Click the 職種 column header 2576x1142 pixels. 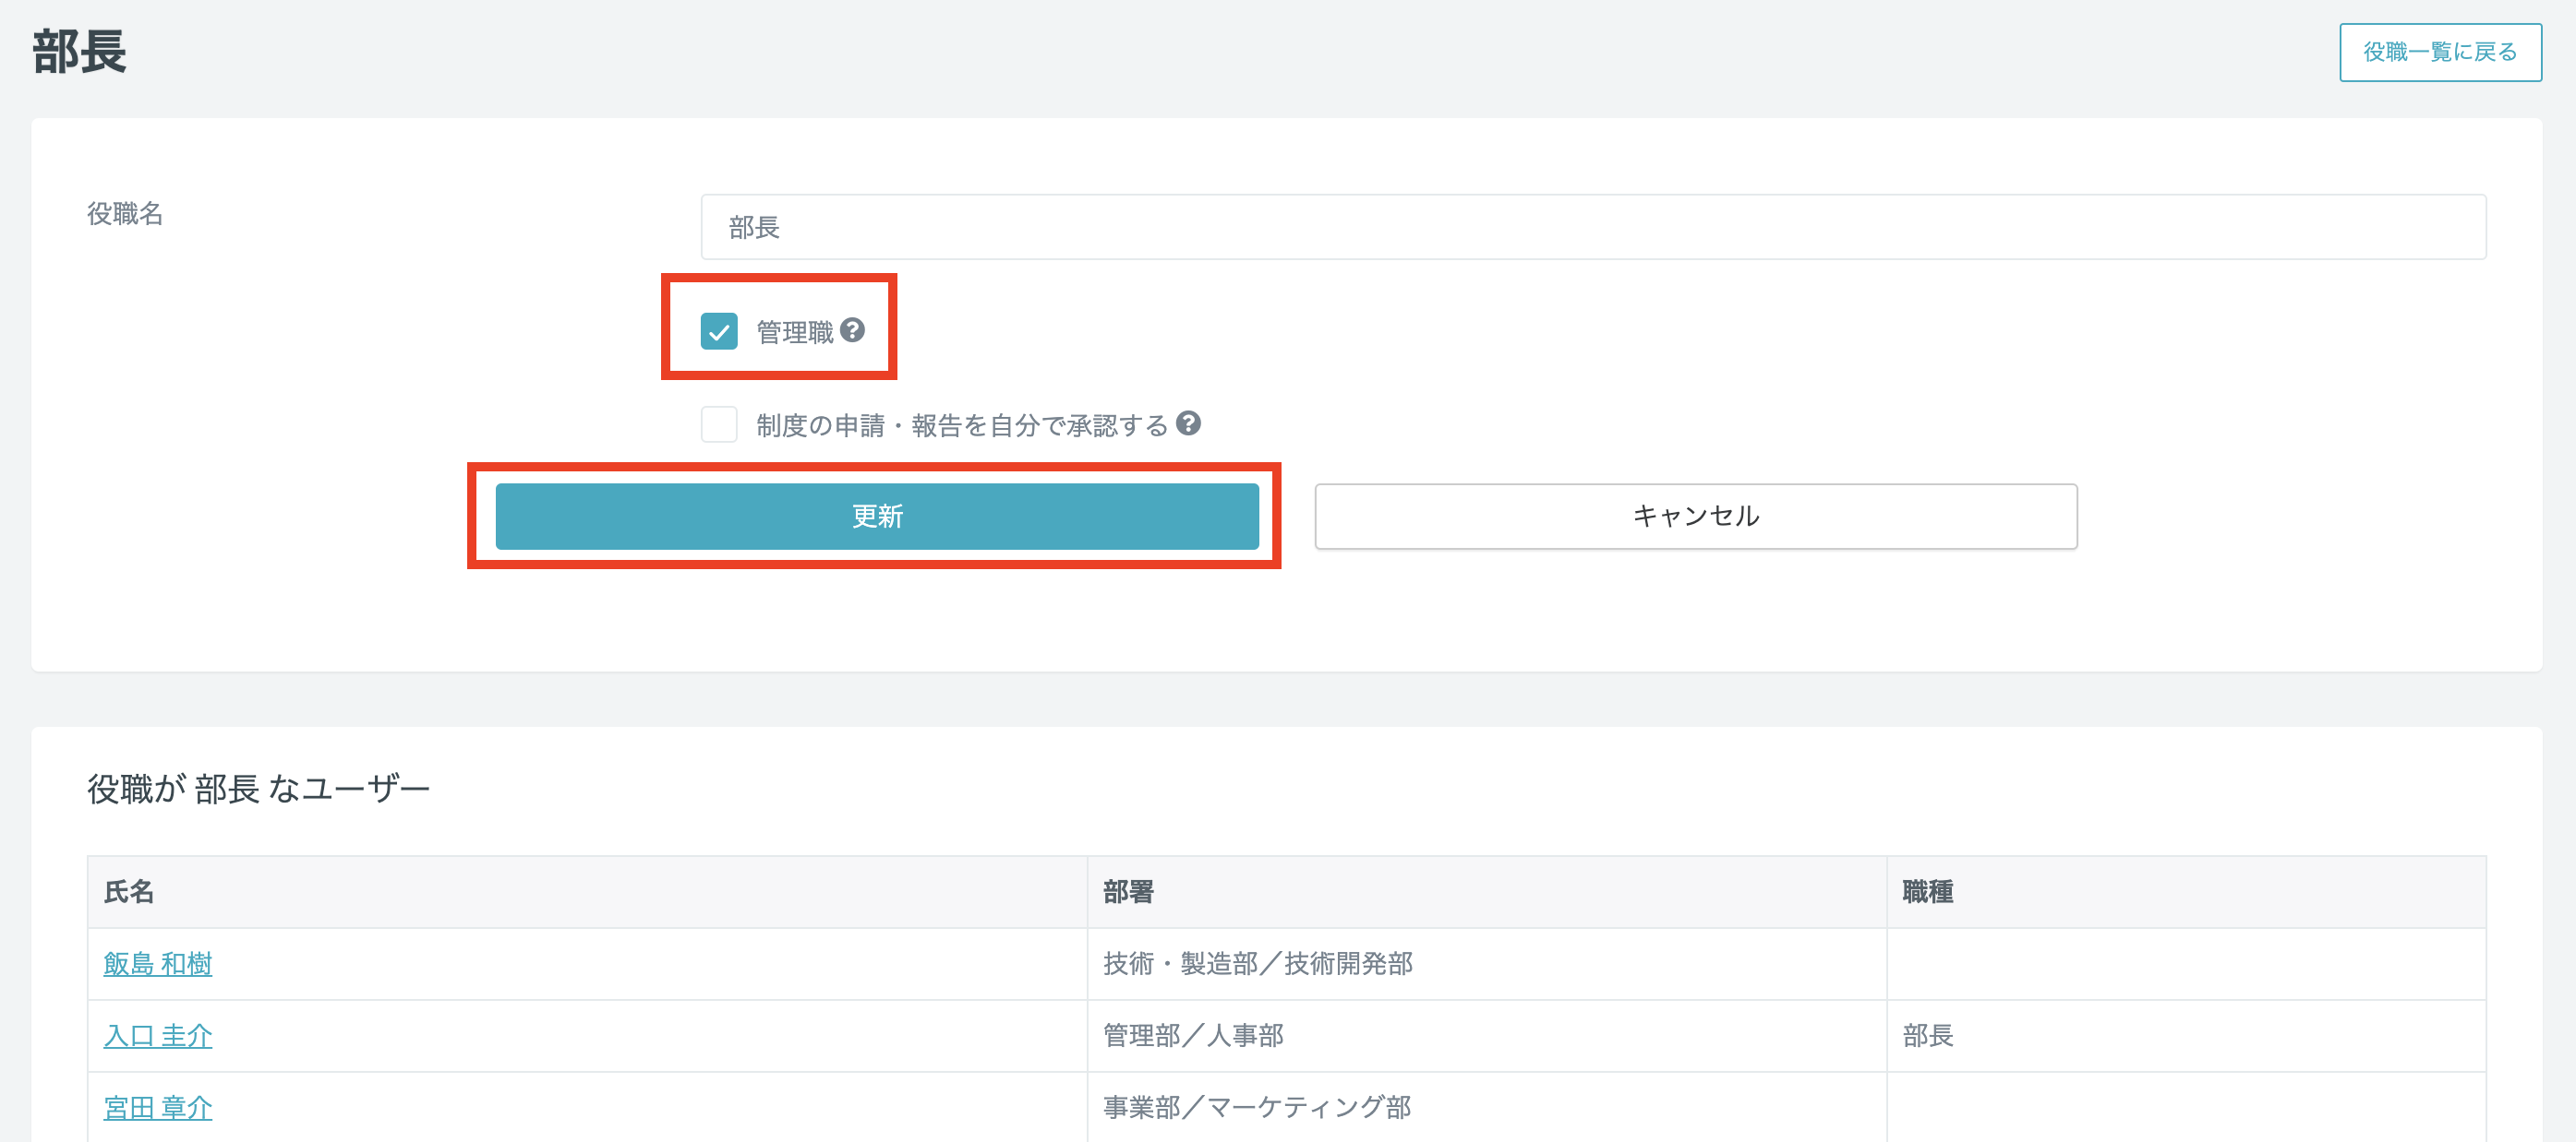pos(2186,891)
